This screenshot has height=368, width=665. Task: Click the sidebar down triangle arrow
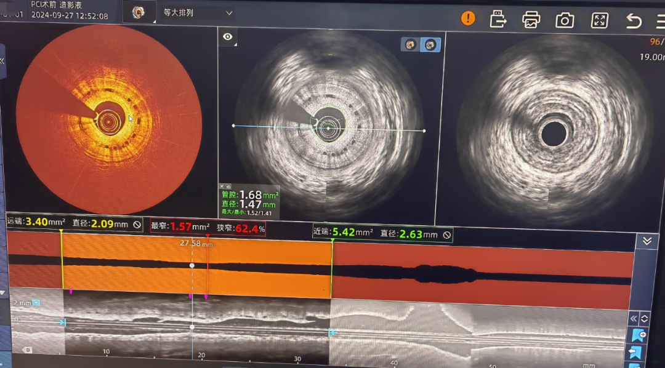click(x=2, y=292)
